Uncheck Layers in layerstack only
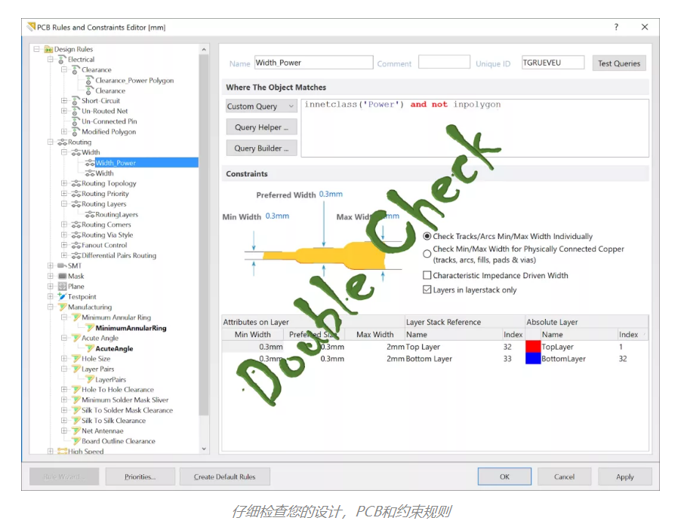Screen dimensions: 687x530 click(x=427, y=290)
